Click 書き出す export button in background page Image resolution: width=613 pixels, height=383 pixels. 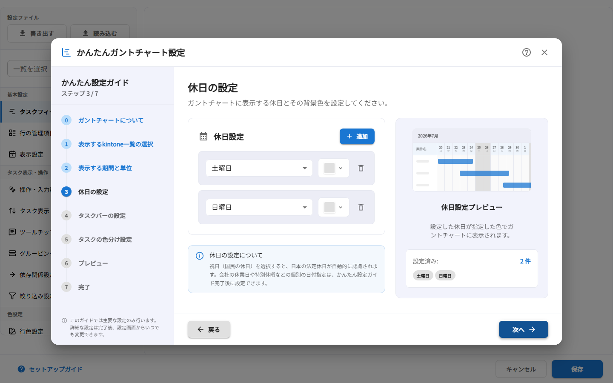(37, 33)
